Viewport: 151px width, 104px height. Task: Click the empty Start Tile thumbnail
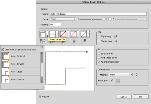coord(73,34)
